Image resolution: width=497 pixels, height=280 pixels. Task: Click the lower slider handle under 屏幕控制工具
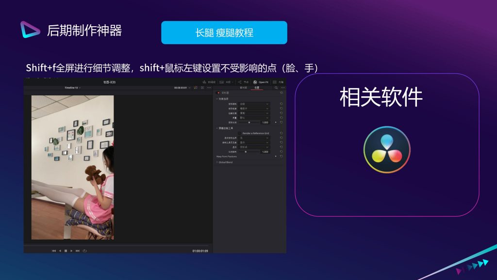(x=246, y=152)
